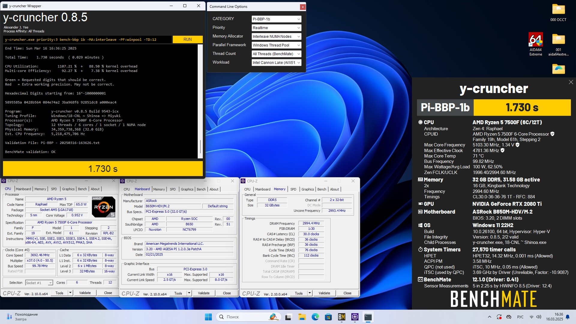This screenshot has width=576, height=324.
Task: Click Validate in the rightmost CPU-Z window
Action: coord(324,293)
